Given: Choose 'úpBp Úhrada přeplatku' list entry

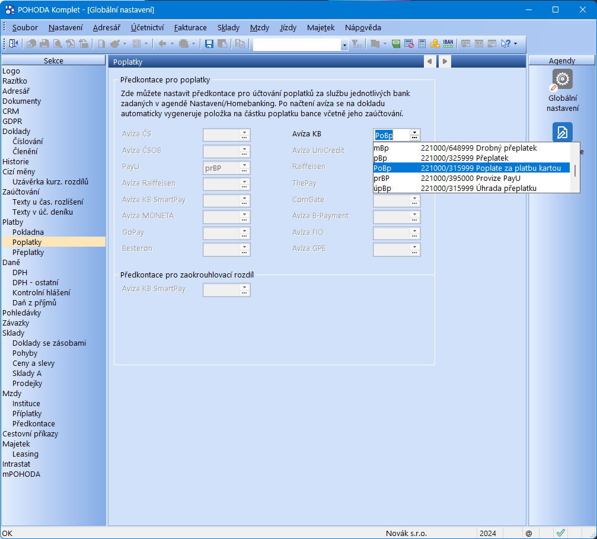Looking at the screenshot, I should click(471, 188).
